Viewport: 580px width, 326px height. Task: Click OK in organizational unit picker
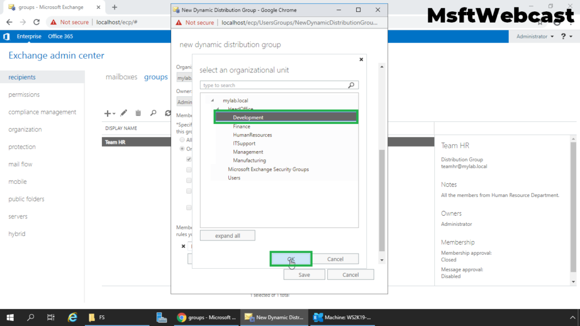click(291, 259)
